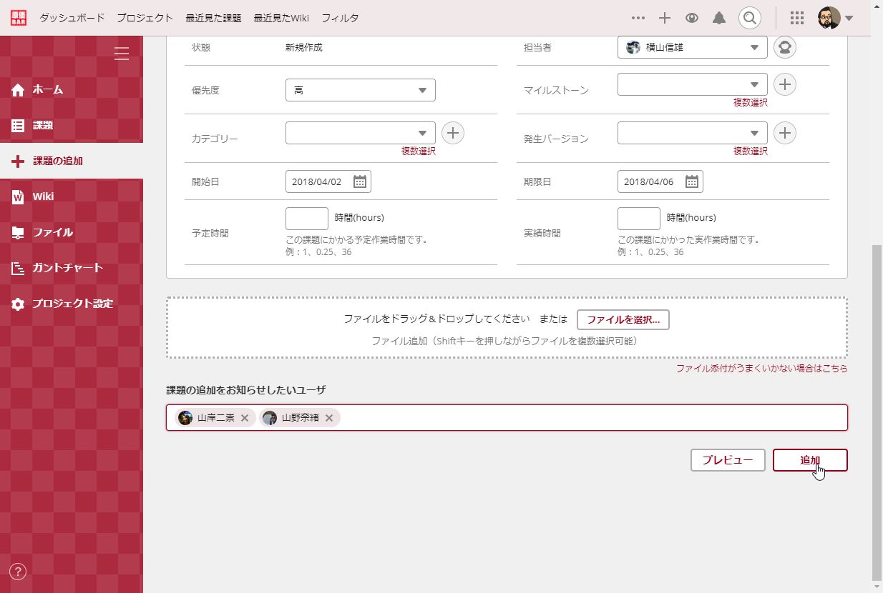Click plus button next to マイルストーン
The width and height of the screenshot is (883, 593).
[785, 84]
